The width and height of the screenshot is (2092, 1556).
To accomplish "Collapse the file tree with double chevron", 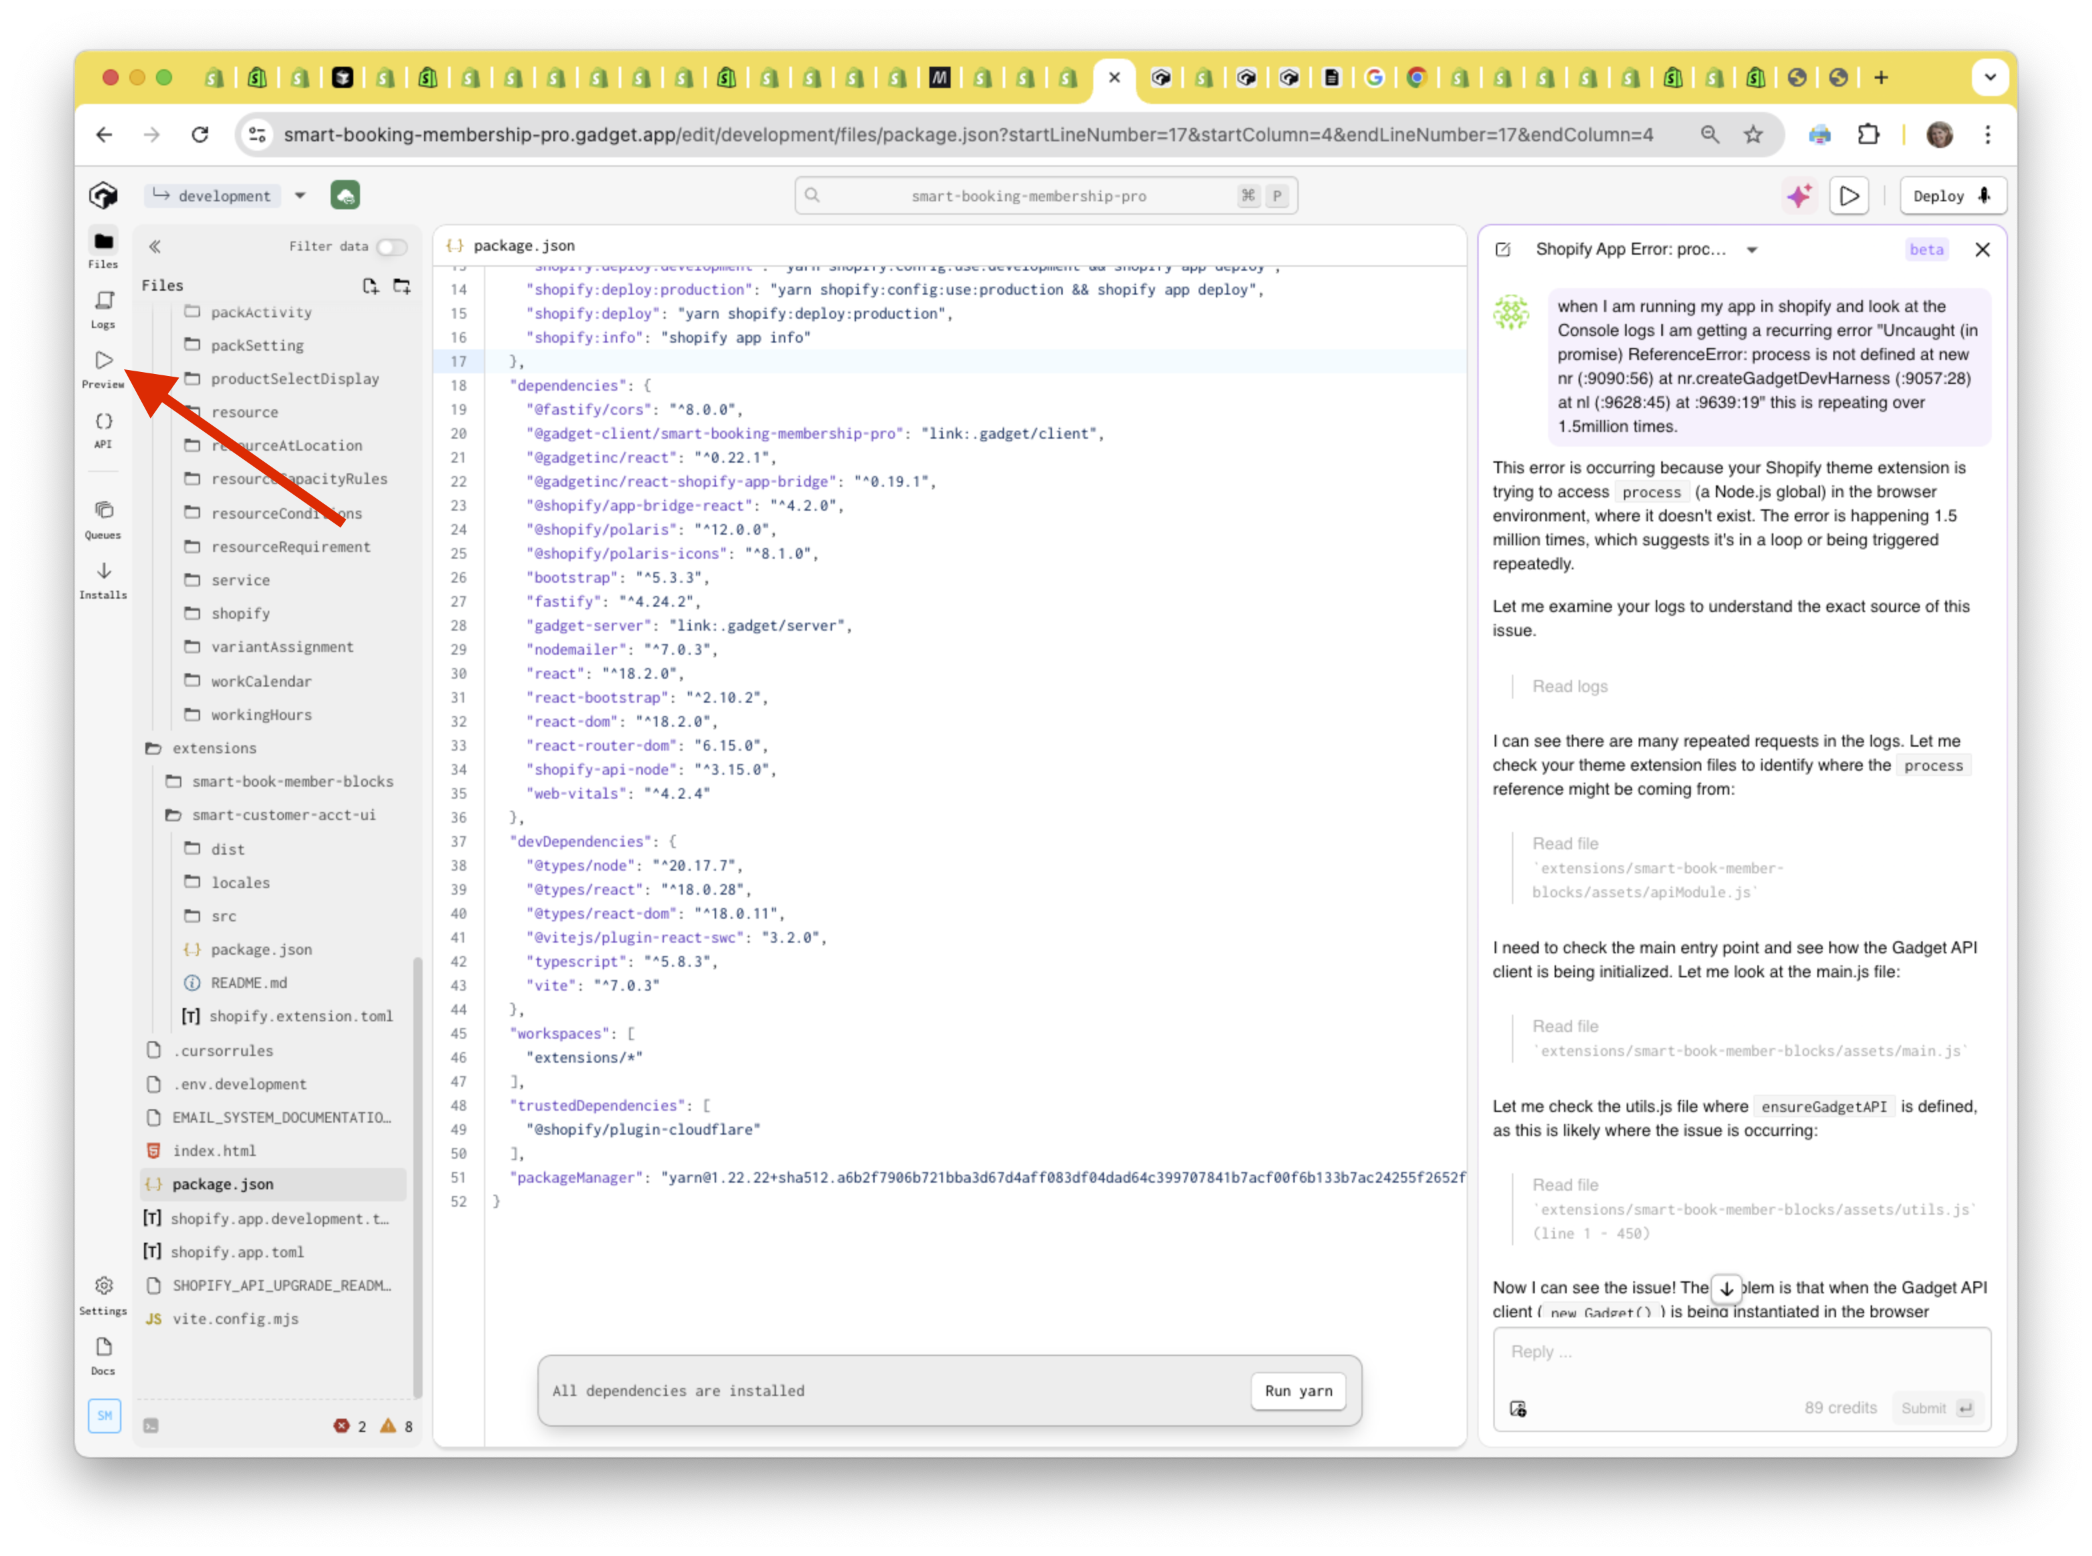I will (155, 247).
